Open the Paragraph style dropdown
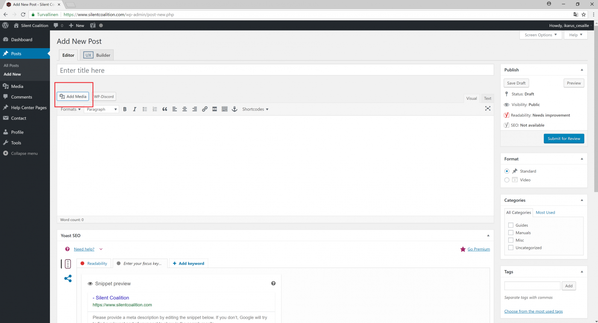Image resolution: width=598 pixels, height=323 pixels. pyautogui.click(x=101, y=109)
